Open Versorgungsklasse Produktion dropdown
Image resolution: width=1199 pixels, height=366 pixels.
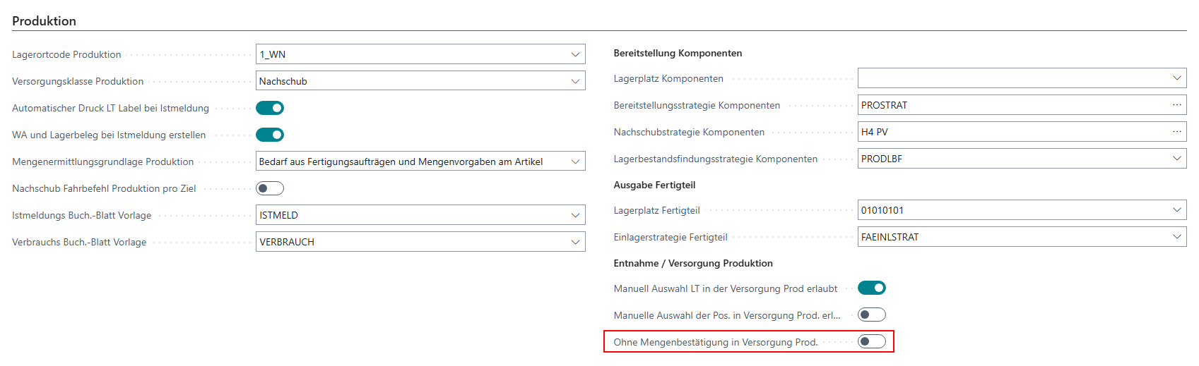coord(575,81)
